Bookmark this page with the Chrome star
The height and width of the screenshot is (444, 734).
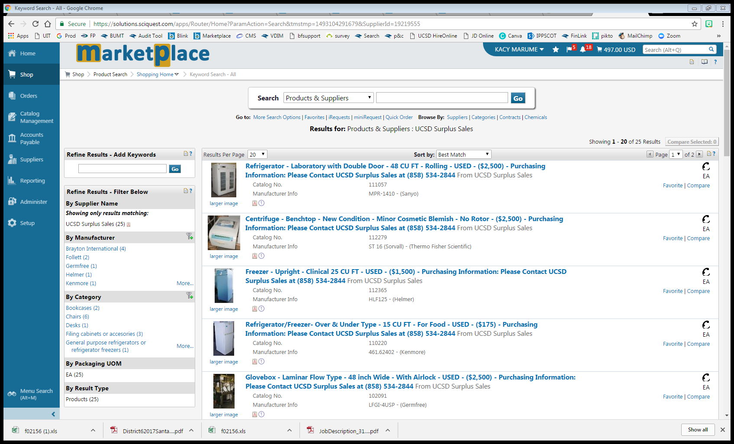tap(695, 24)
